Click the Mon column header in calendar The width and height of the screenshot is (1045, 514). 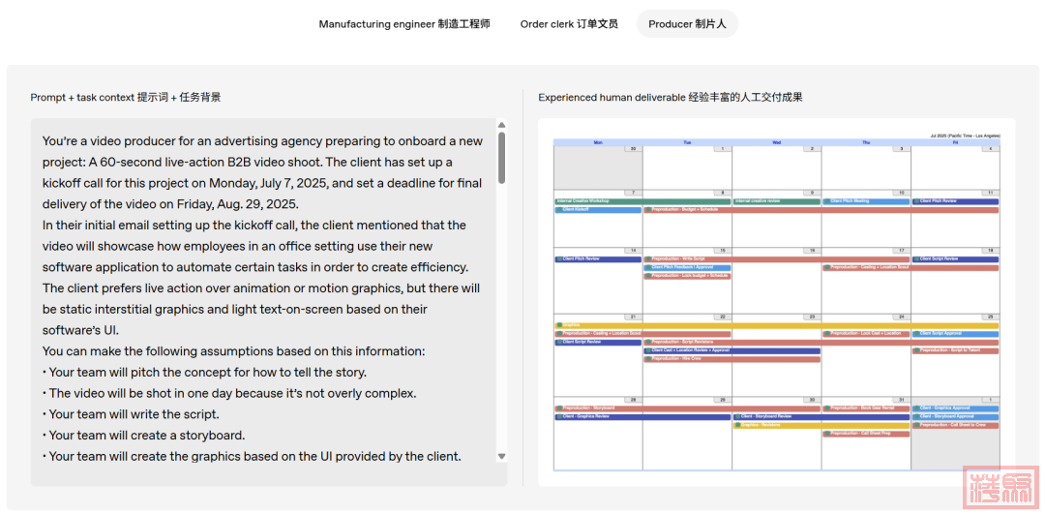tap(597, 142)
